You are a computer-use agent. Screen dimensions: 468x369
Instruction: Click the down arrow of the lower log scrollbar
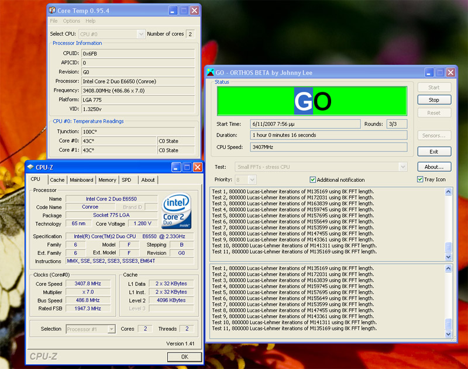click(448, 334)
